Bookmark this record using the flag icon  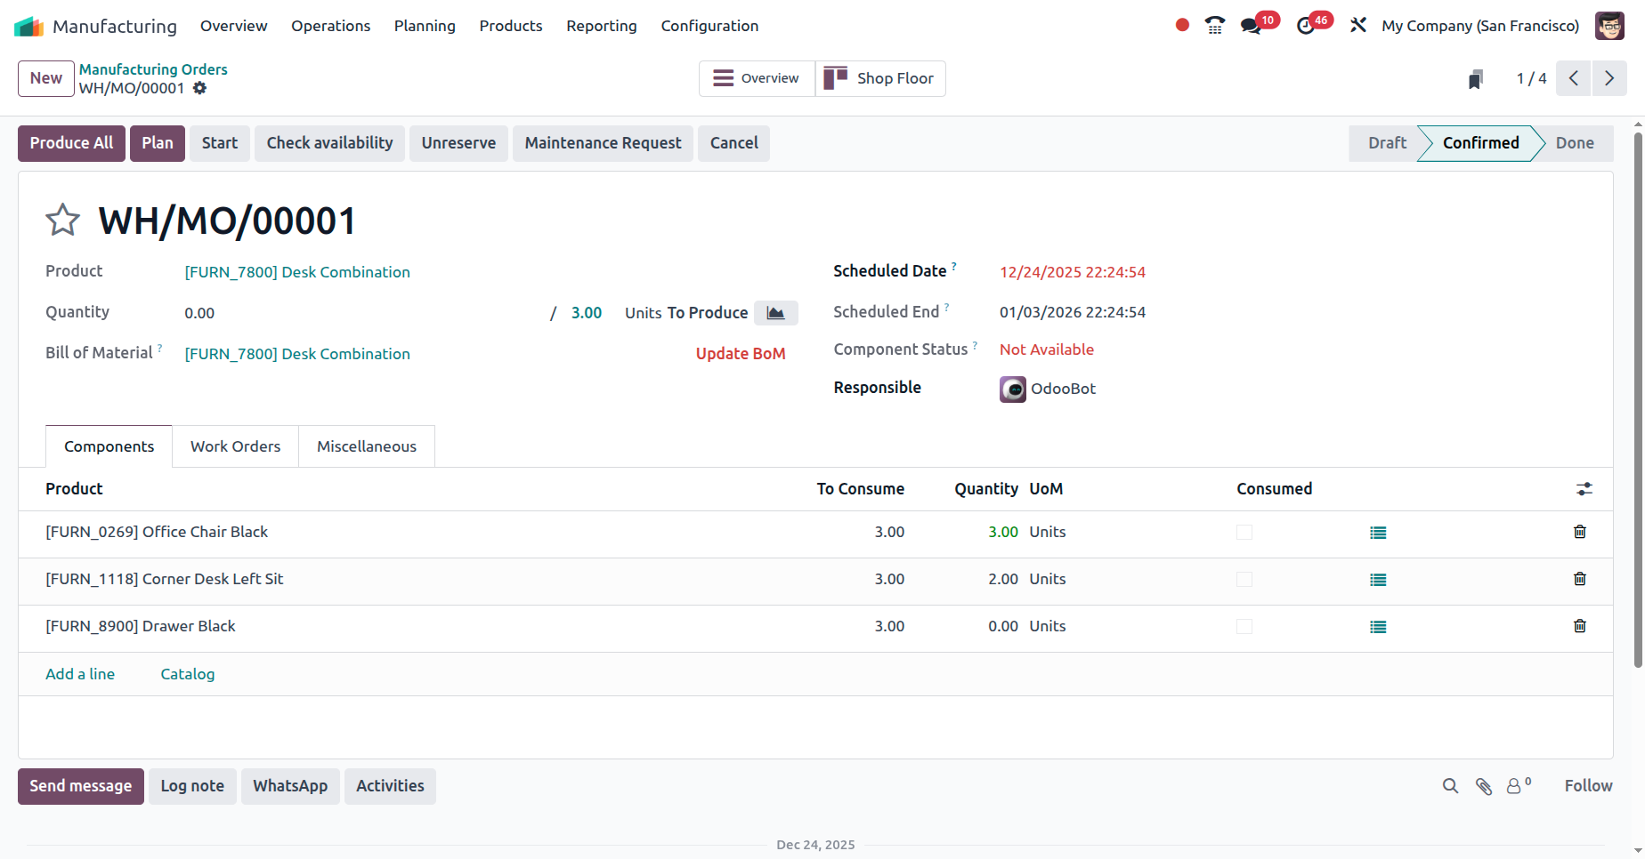click(x=1475, y=78)
